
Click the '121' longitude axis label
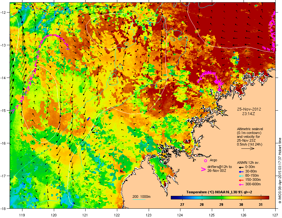pyautogui.click(x=85, y=215)
